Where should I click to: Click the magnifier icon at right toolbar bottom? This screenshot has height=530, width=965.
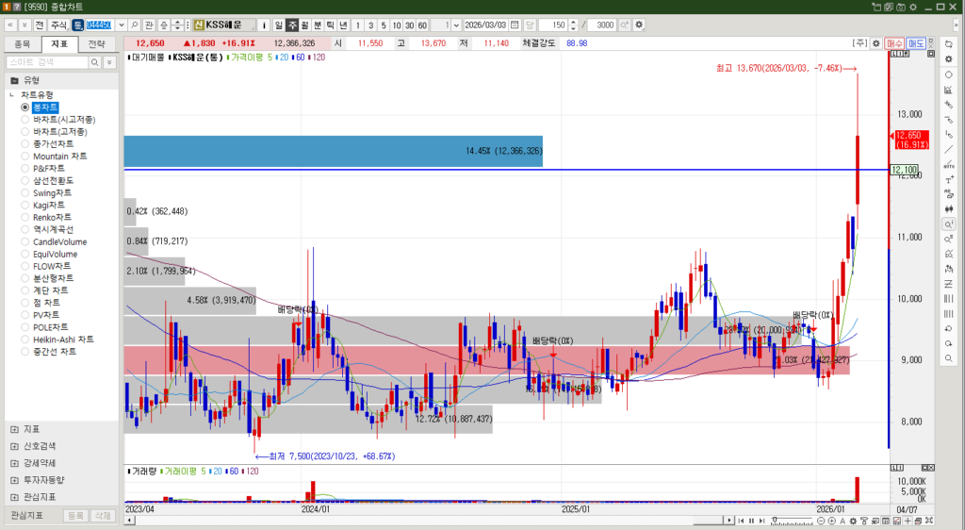[948, 357]
